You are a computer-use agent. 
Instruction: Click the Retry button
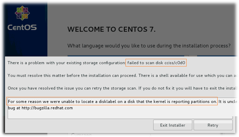click(x=213, y=125)
